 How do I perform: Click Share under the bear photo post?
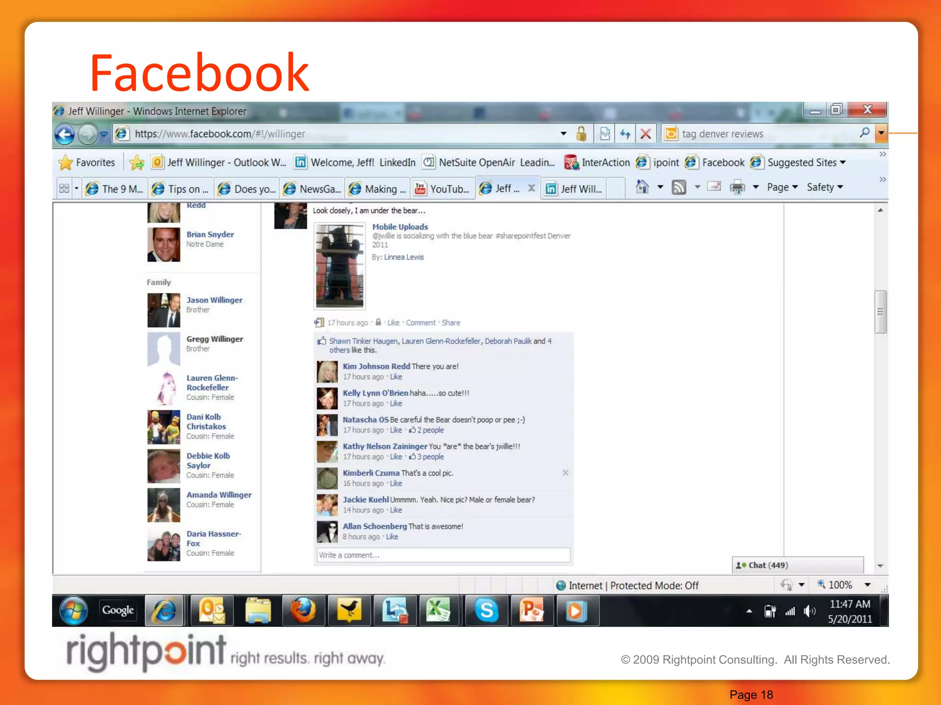tap(451, 323)
